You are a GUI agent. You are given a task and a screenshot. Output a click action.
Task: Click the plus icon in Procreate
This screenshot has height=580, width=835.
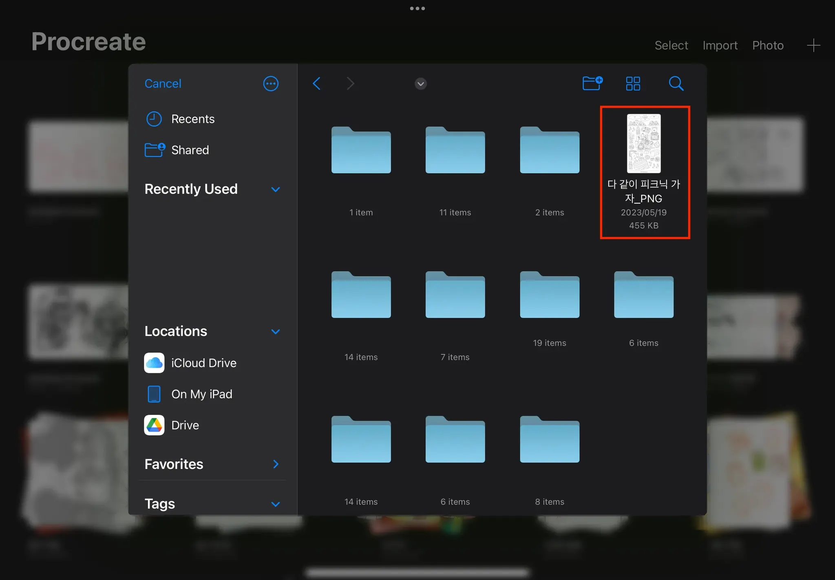pos(813,45)
